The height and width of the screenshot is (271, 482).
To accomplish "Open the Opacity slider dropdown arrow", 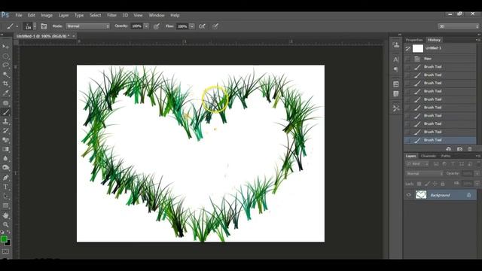I will coord(146,26).
